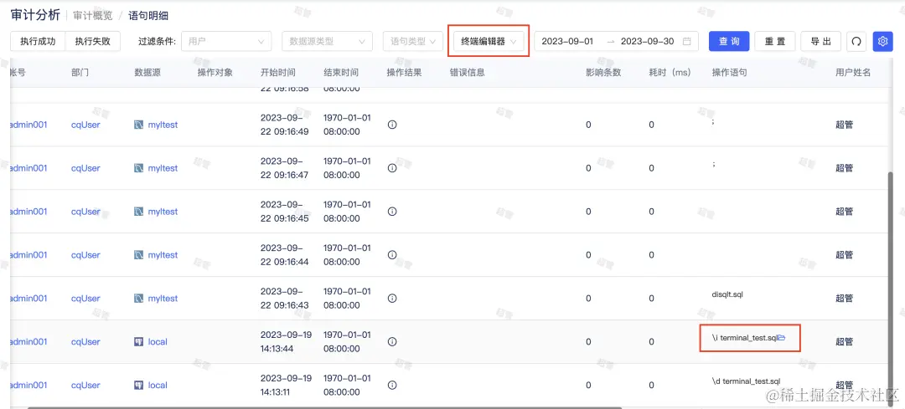The height and width of the screenshot is (409, 905).
Task: Click start date 2023-09-01 field
Action: click(567, 42)
